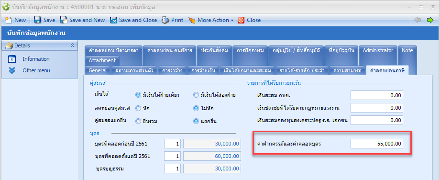Click the Print printer icon
The height and width of the screenshot is (180, 440).
pos(165,20)
